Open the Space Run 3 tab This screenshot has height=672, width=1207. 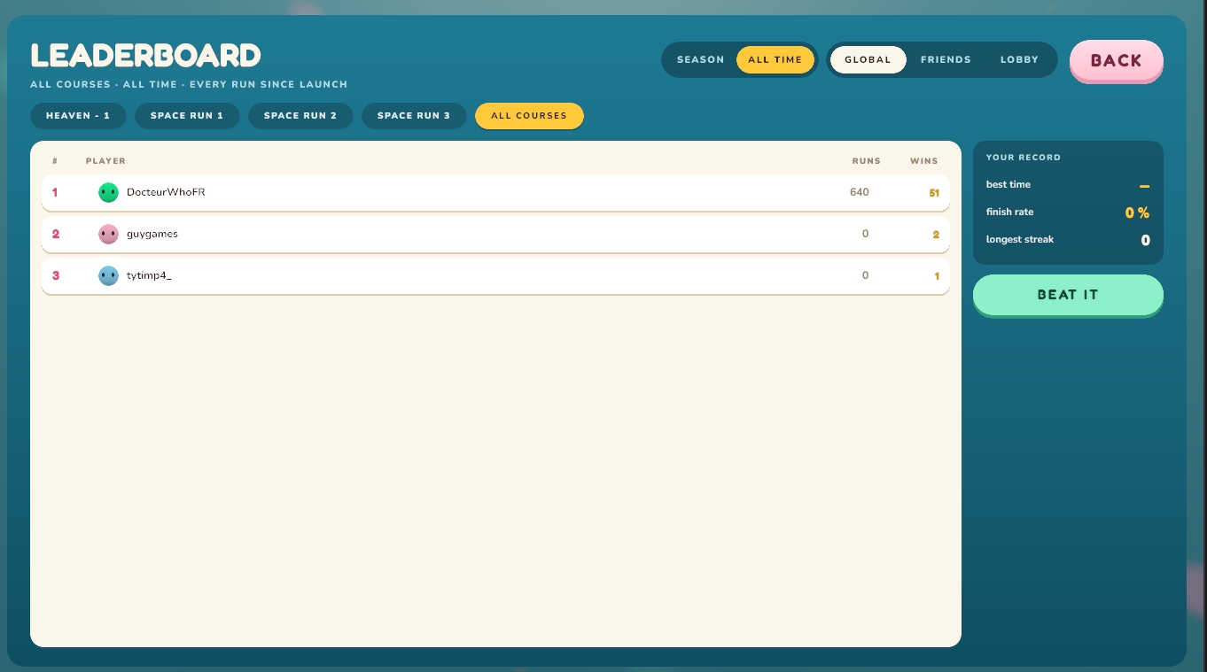pos(414,116)
